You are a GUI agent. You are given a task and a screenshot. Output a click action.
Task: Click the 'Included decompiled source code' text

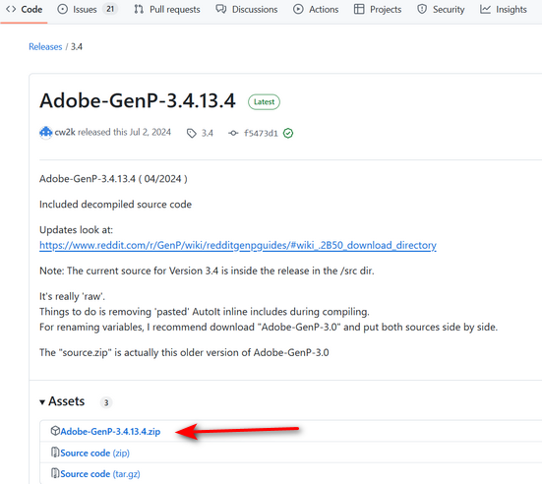click(115, 205)
